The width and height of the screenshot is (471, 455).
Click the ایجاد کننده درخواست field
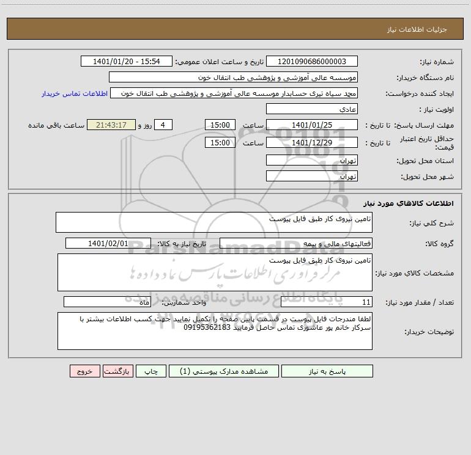coord(234,93)
